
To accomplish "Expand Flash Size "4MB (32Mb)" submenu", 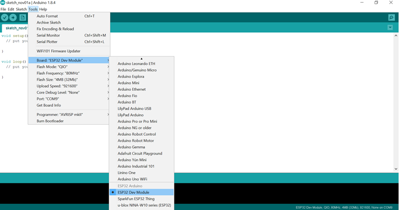I will 69,79.
